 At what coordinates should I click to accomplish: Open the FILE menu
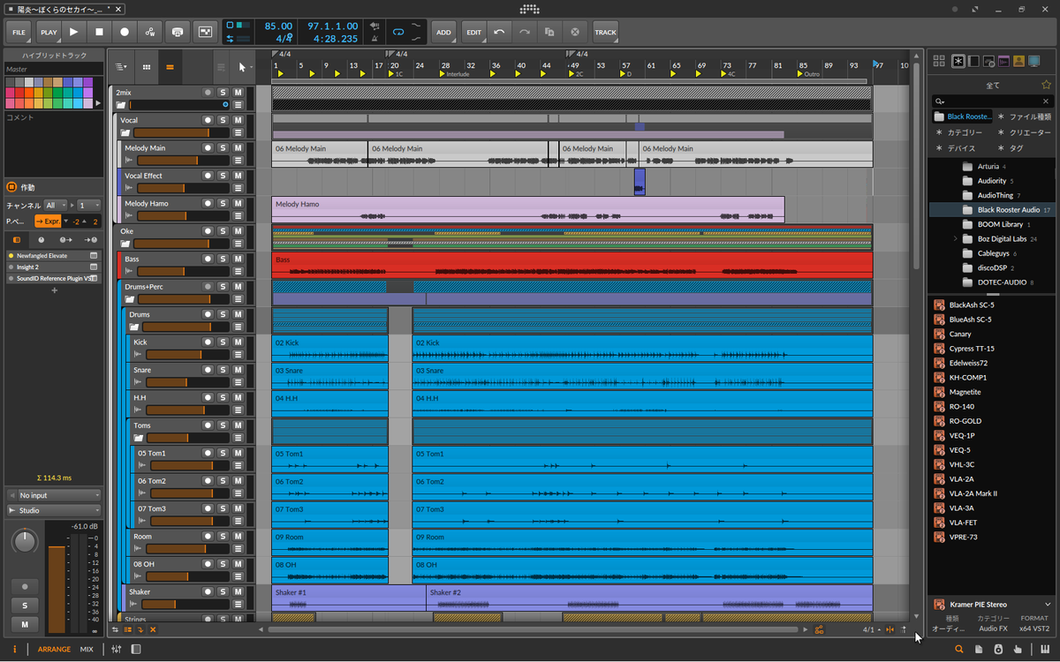pos(19,32)
